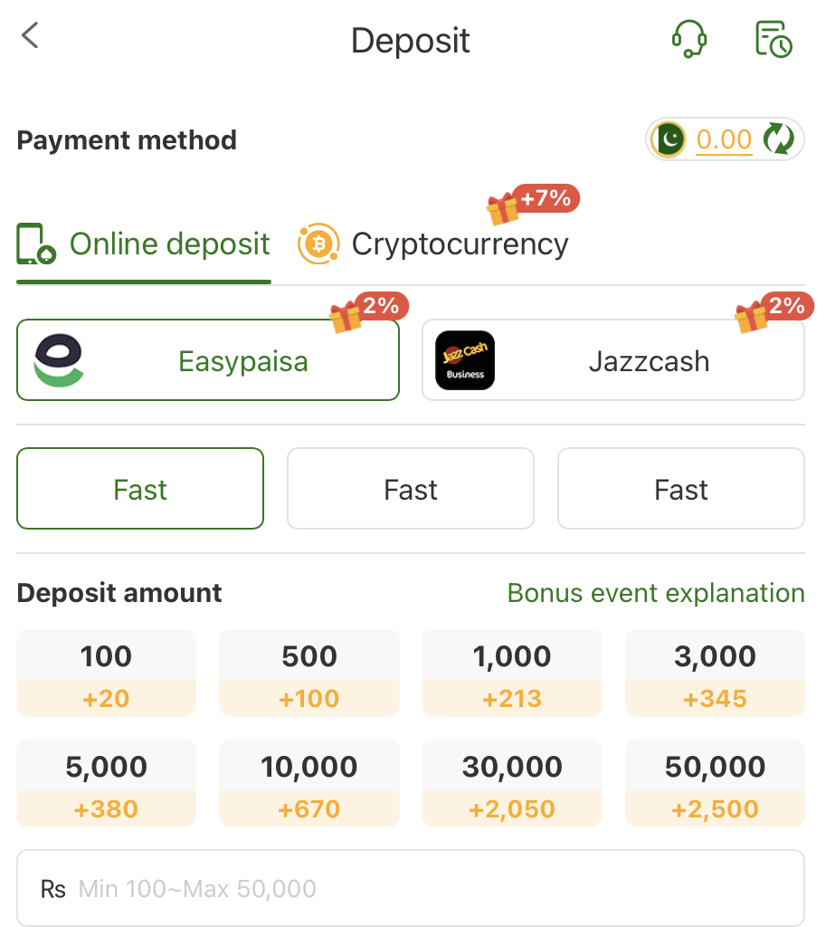Image resolution: width=826 pixels, height=927 pixels.
Task: Select Easypaisa payment method
Action: [x=242, y=361]
